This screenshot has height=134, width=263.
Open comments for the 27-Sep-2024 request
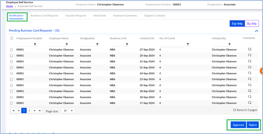(249, 49)
